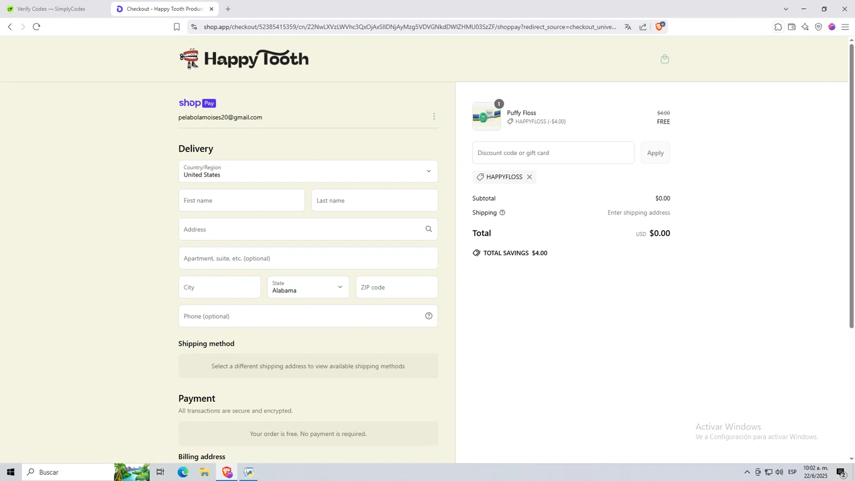
Task: Focus the First name field
Action: [x=242, y=200]
